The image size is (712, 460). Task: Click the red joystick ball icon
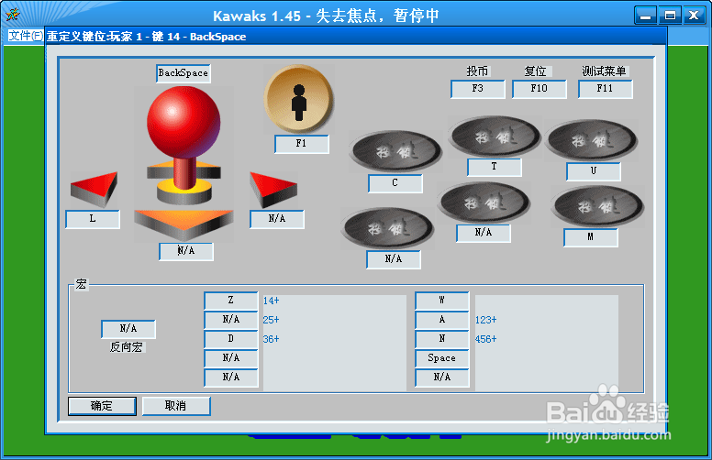coord(184,122)
